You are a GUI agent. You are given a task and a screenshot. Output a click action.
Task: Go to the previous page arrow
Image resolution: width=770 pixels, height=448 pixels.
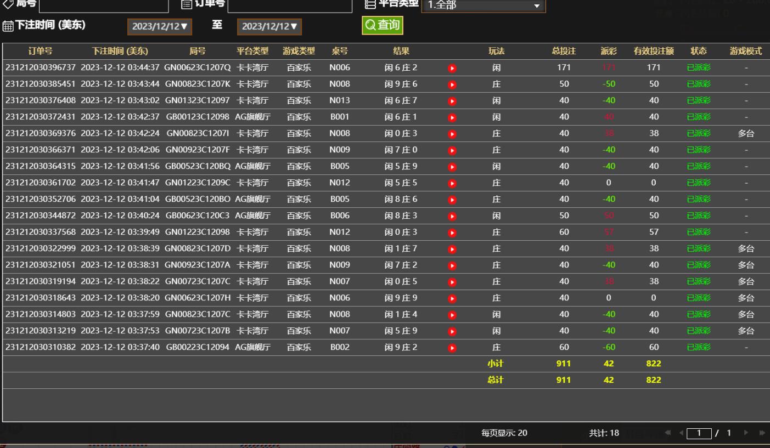(682, 433)
